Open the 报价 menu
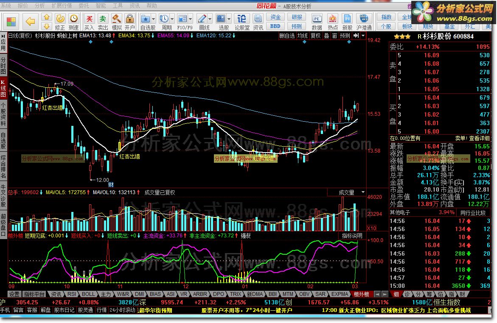 [22, 6]
